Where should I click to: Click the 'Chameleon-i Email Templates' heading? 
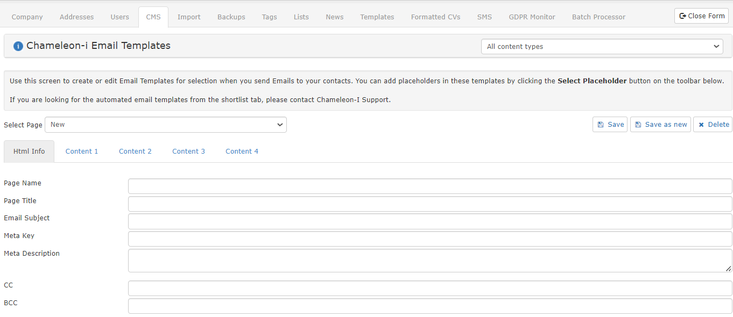(98, 46)
